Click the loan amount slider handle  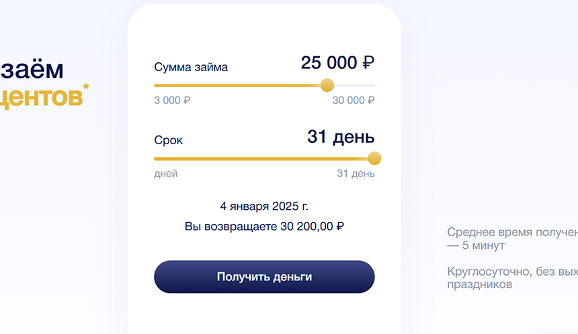click(327, 85)
